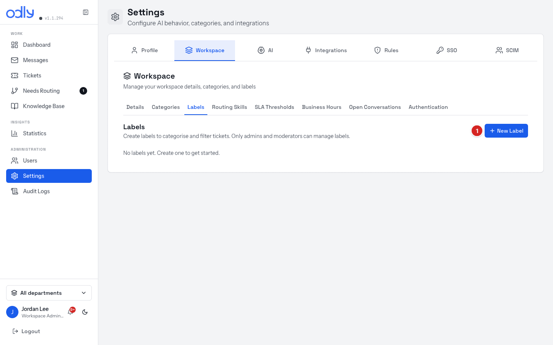This screenshot has width=553, height=345.
Task: Go to Messages in the sidebar
Action: (x=49, y=60)
